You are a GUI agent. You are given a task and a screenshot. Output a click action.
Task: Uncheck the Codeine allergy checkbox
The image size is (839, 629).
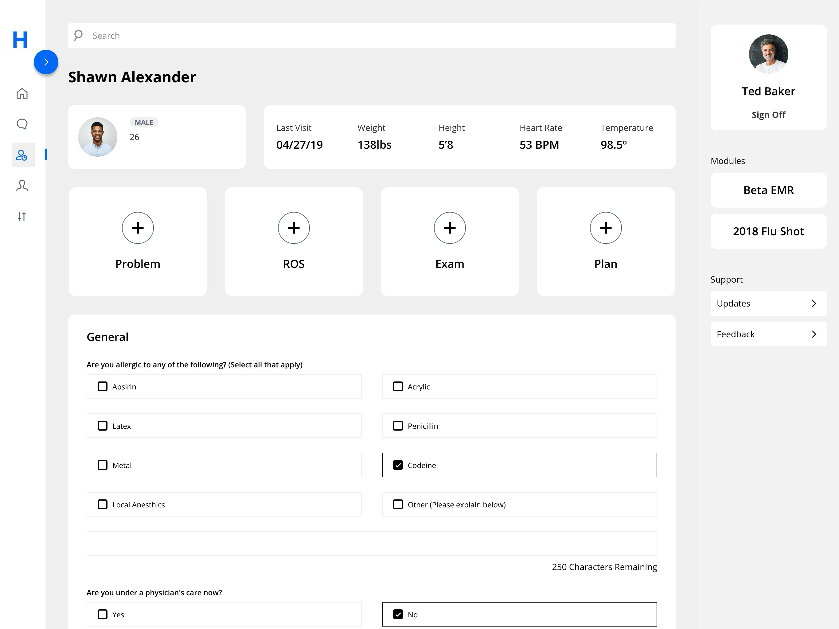[398, 465]
